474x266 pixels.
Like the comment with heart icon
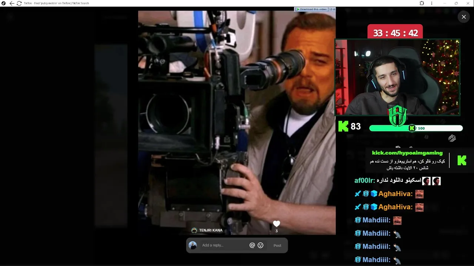276,224
